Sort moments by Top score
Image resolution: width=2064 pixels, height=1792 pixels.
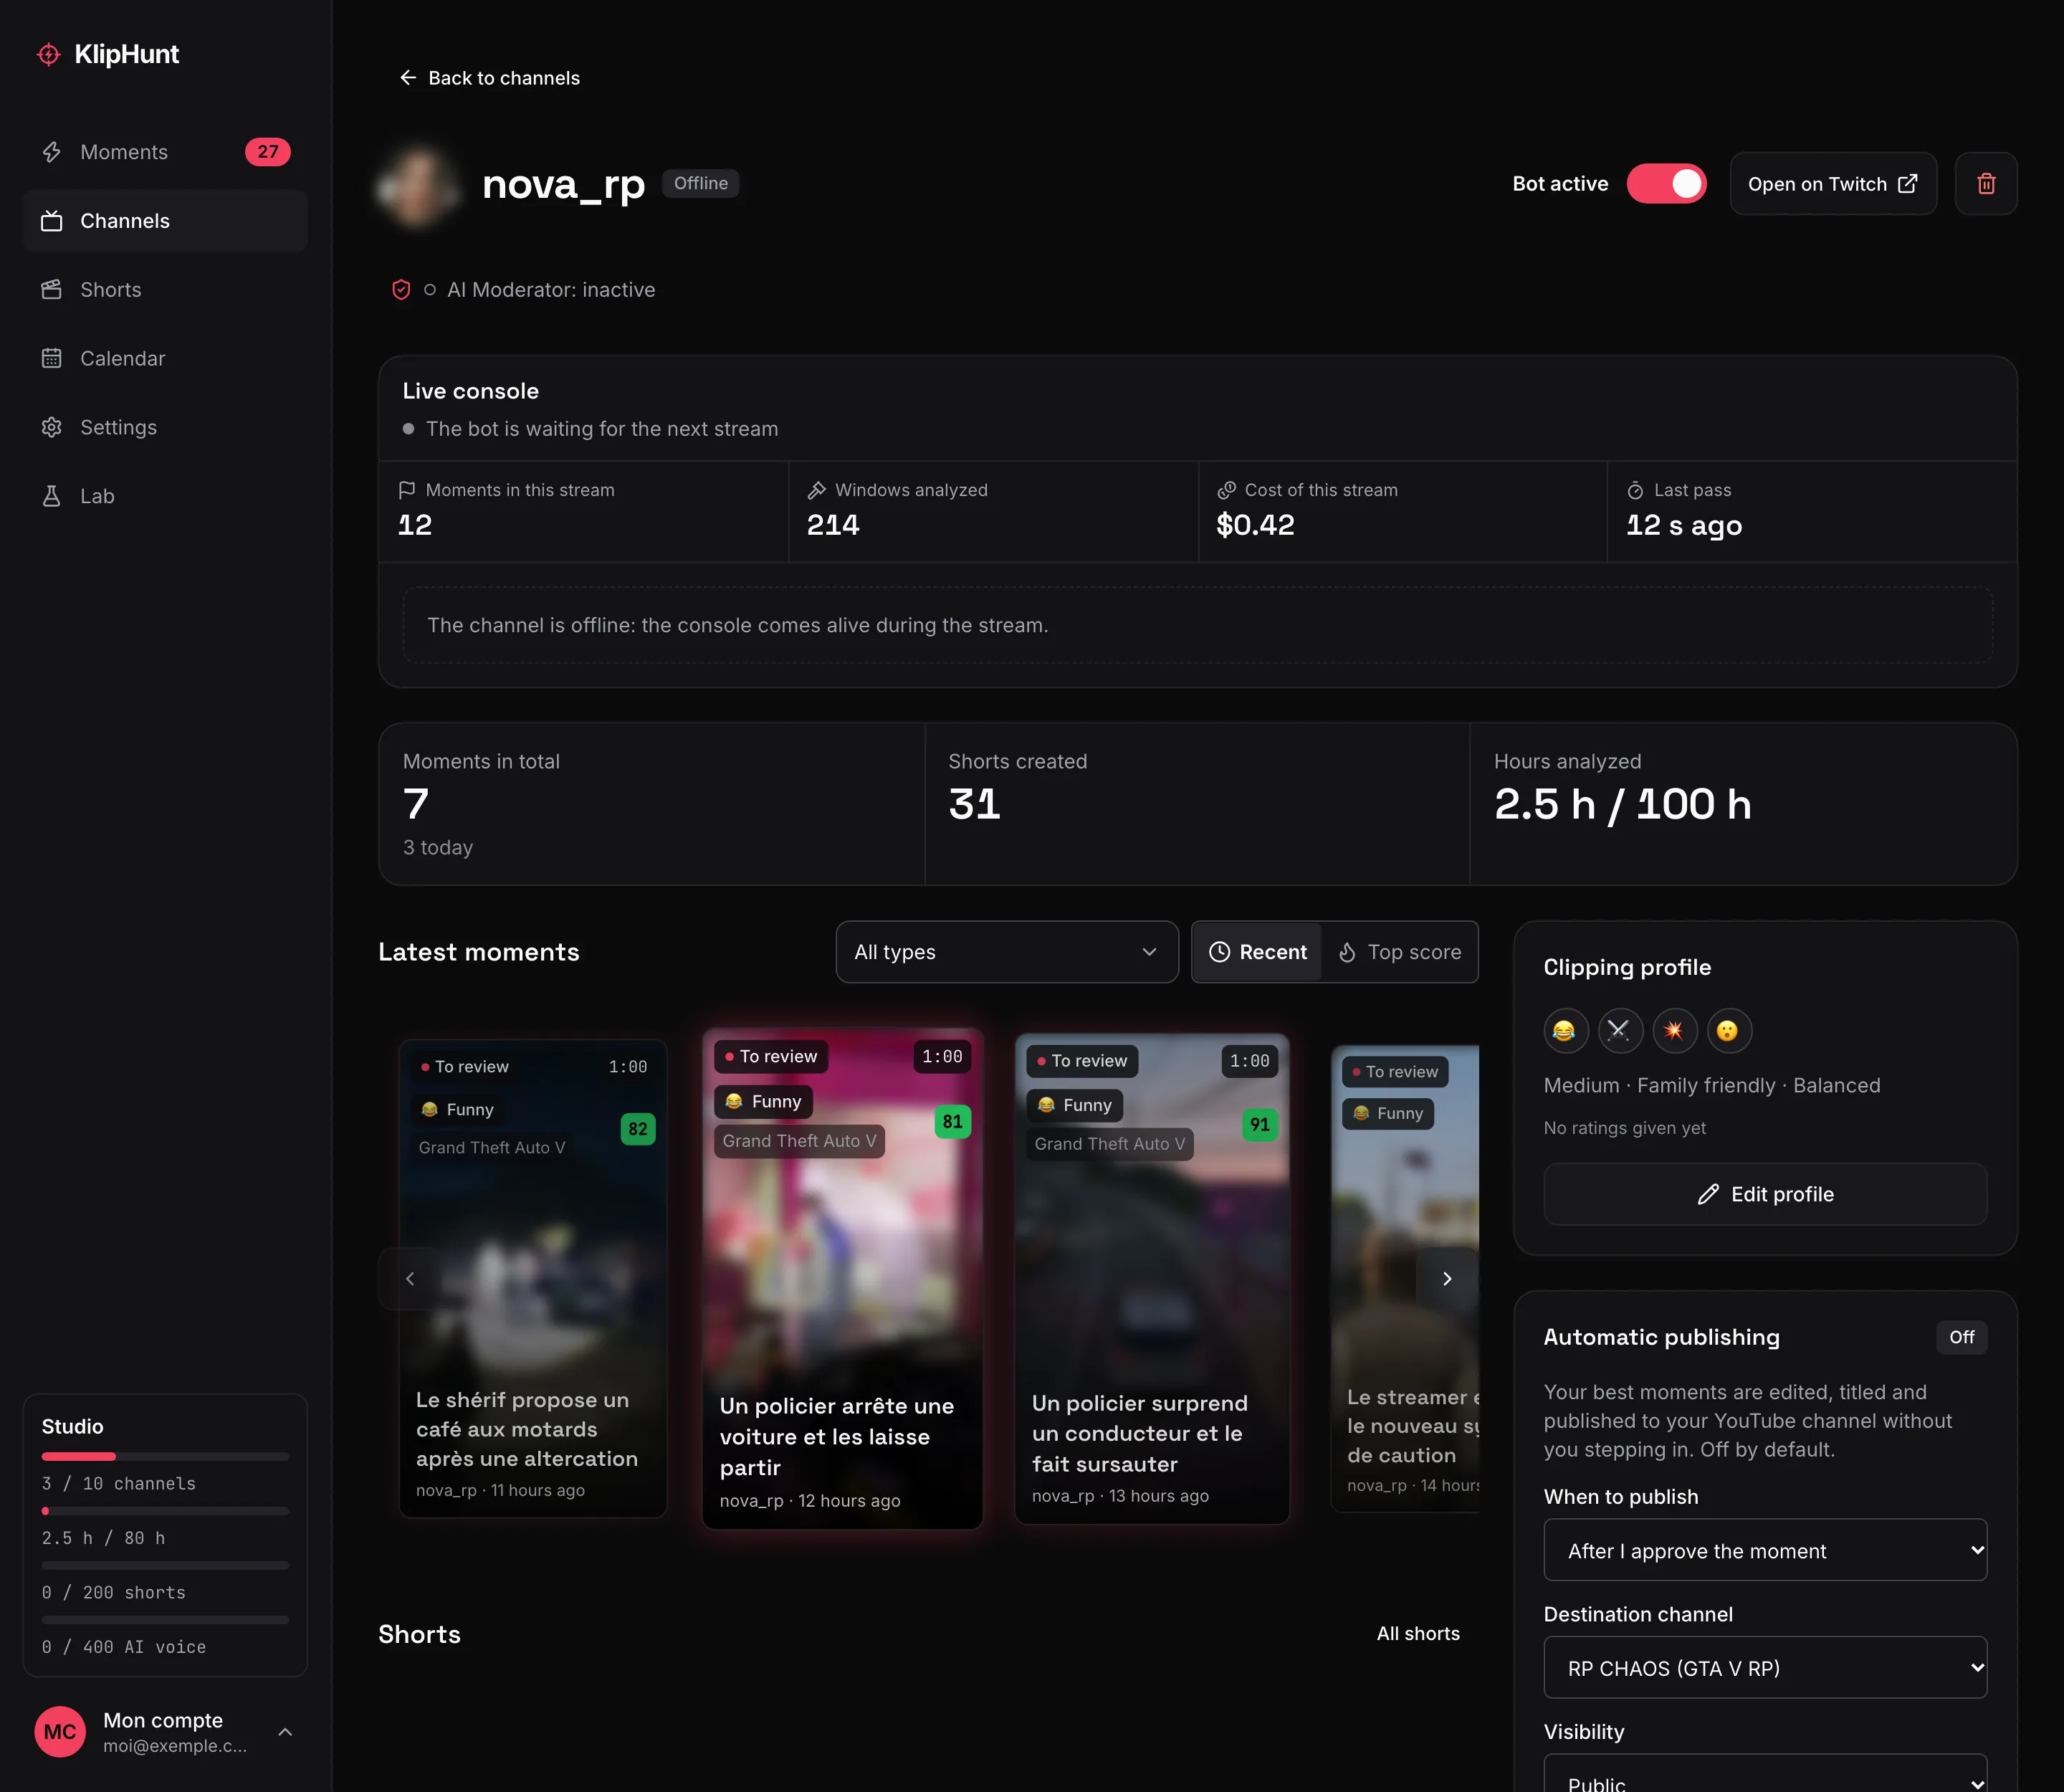tap(1400, 952)
